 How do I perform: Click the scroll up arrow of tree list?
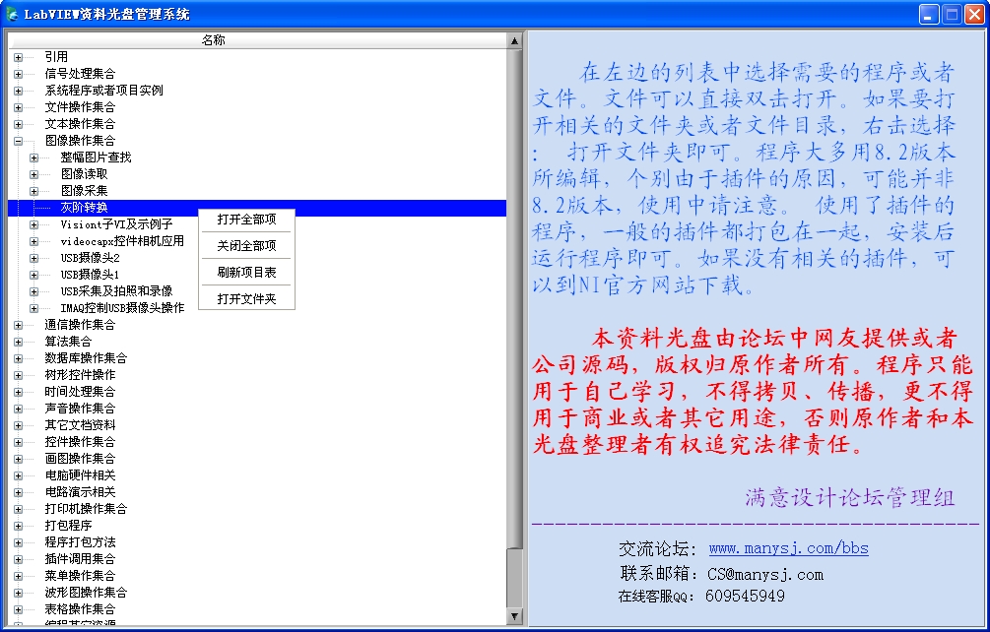pyautogui.click(x=514, y=40)
